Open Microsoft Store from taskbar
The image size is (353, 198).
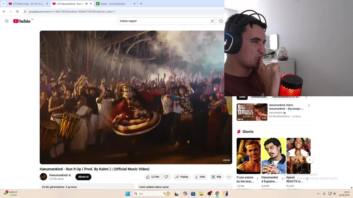pyautogui.click(x=193, y=194)
